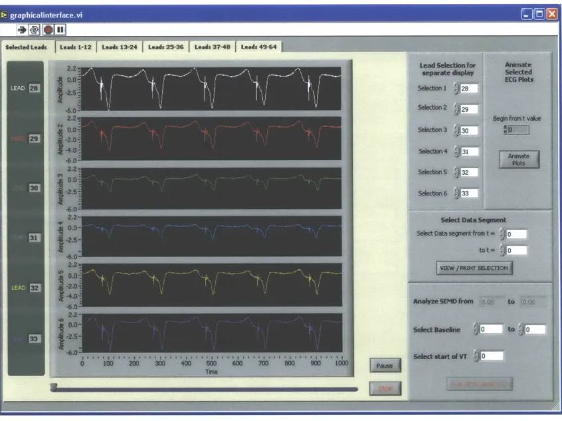Click the Pause toolbar icon
Image resolution: width=562 pixels, height=421 pixels.
pos(60,30)
